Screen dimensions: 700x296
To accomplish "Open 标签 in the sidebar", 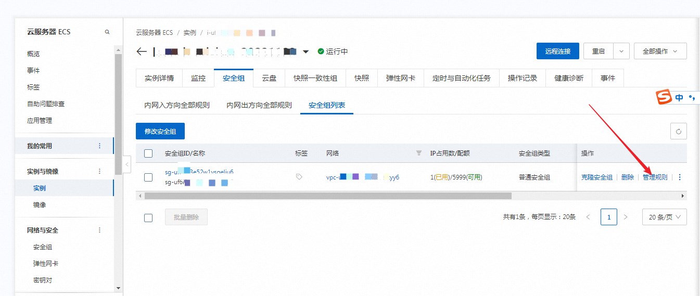I will 33,87.
